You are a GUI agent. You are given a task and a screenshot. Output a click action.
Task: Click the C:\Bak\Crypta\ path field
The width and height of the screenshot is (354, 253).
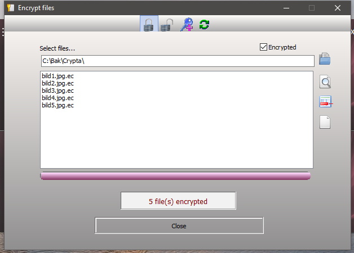click(x=178, y=61)
